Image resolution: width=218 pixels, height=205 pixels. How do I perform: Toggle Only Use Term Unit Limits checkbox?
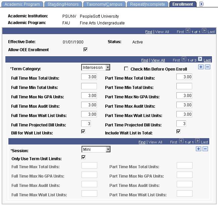[84, 157]
